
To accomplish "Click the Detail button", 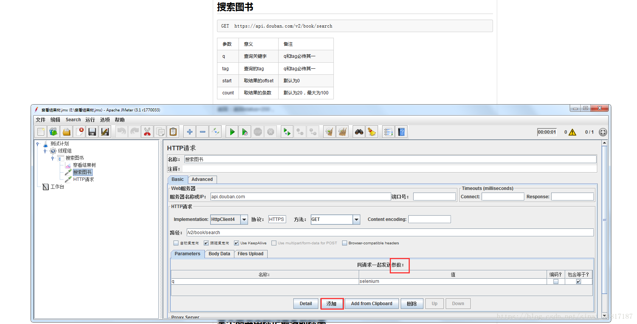I will click(x=306, y=304).
